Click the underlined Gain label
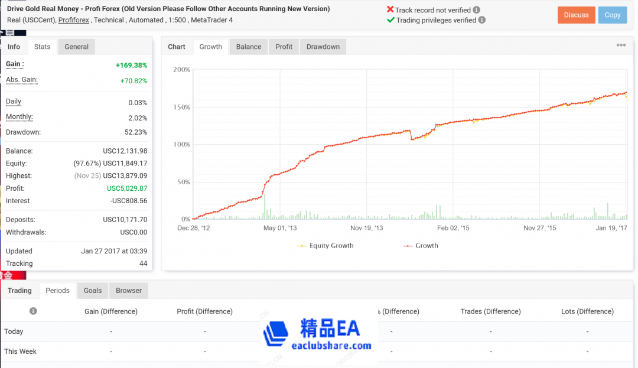This screenshot has height=368, width=638. [14, 64]
